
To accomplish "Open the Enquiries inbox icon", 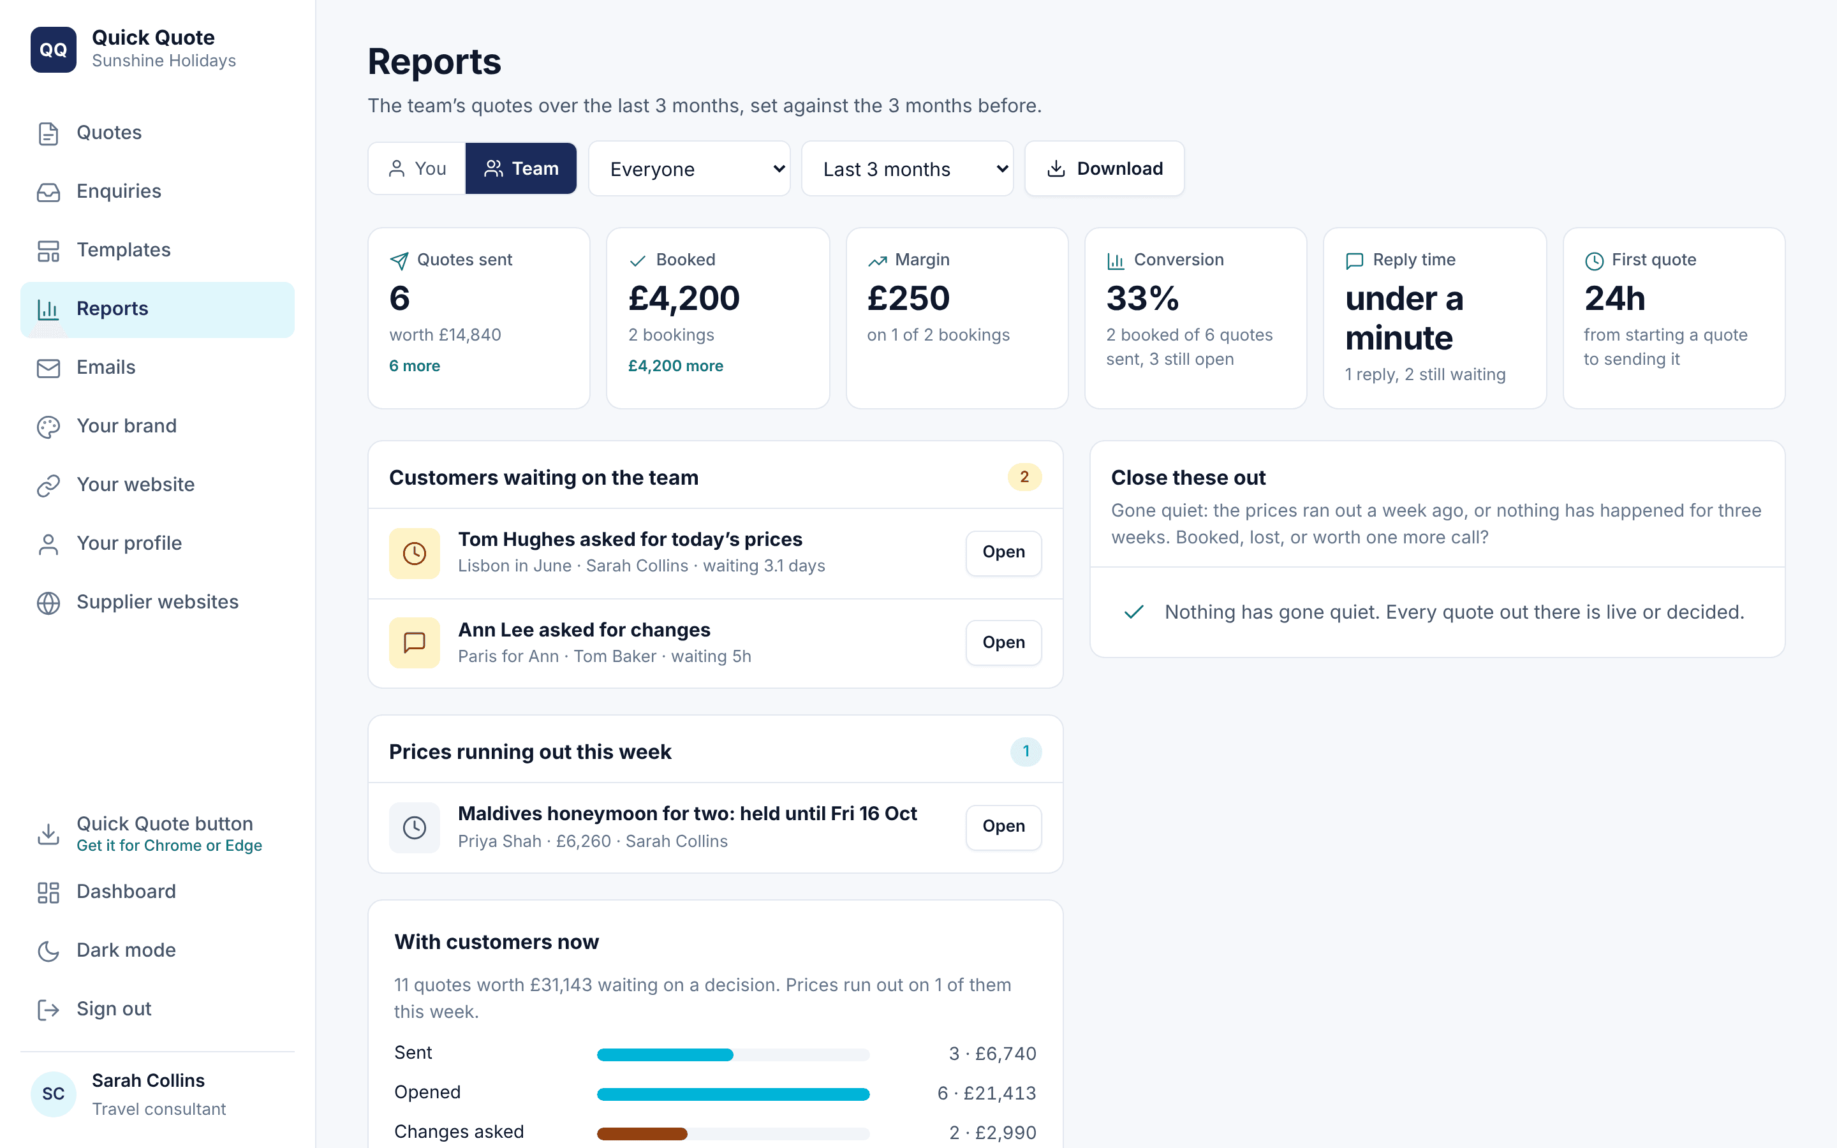I will (x=48, y=192).
